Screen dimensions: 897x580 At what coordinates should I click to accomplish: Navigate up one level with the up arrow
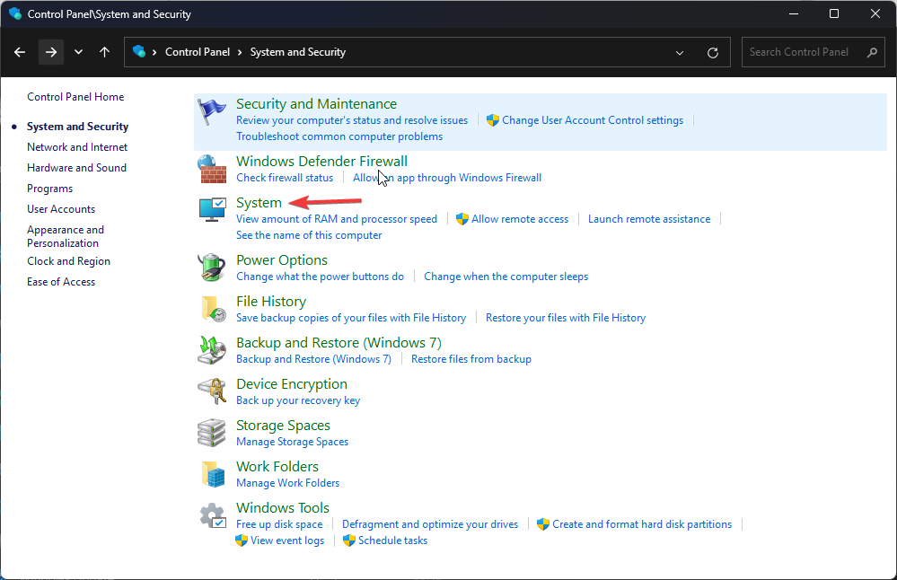[104, 52]
